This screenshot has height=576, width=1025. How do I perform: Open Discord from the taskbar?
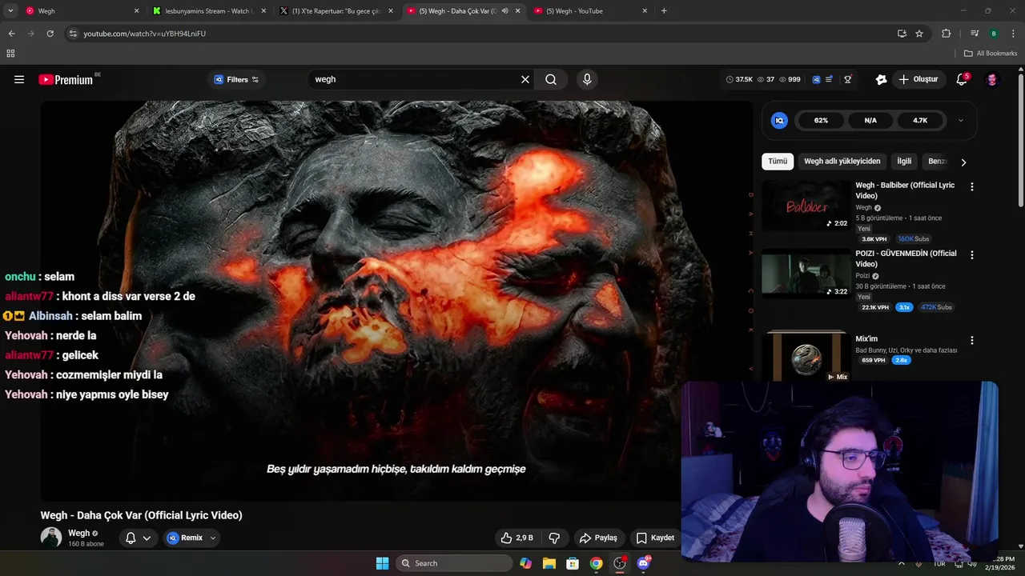[x=643, y=563]
